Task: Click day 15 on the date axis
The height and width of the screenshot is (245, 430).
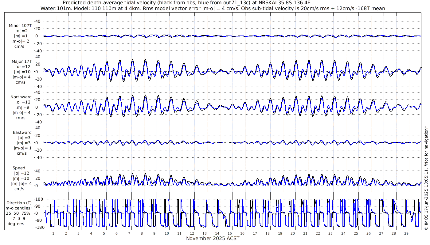Action: 230,233
